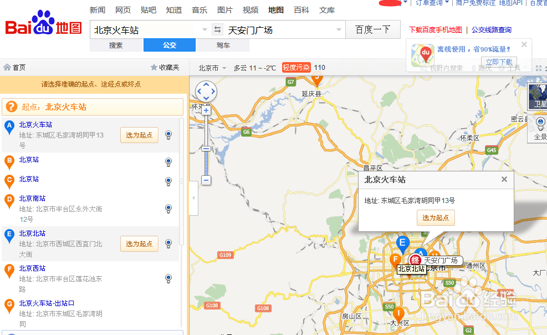Zoom out with the minus button

(x=206, y=180)
